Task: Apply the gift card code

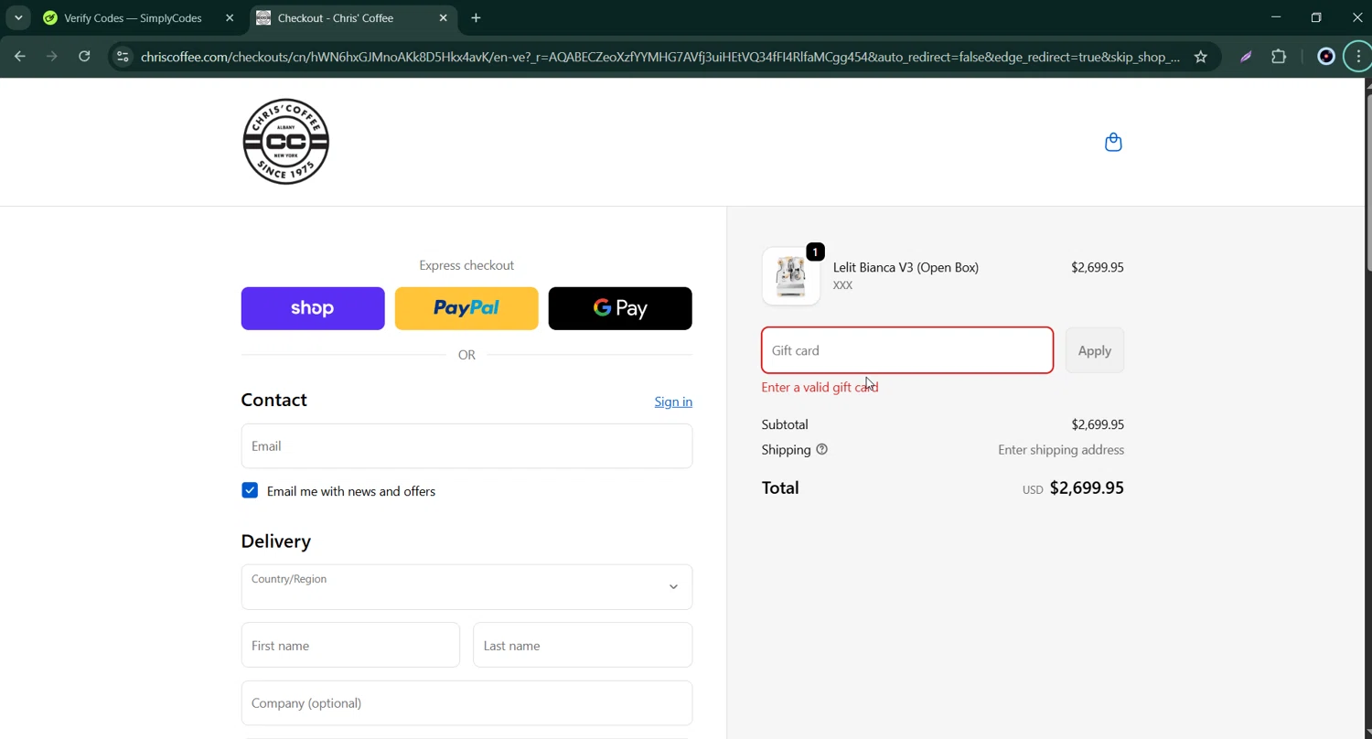Action: [1094, 350]
